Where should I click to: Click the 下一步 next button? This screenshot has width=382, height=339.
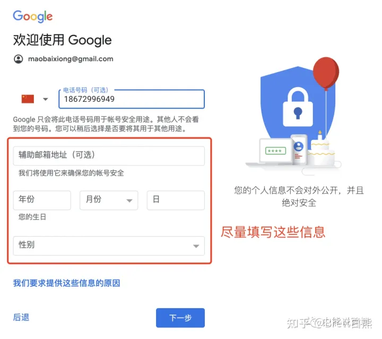(x=180, y=318)
